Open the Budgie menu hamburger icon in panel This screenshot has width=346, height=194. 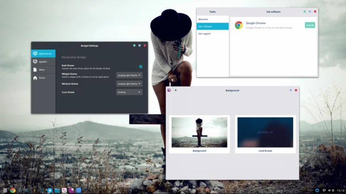tap(5, 190)
